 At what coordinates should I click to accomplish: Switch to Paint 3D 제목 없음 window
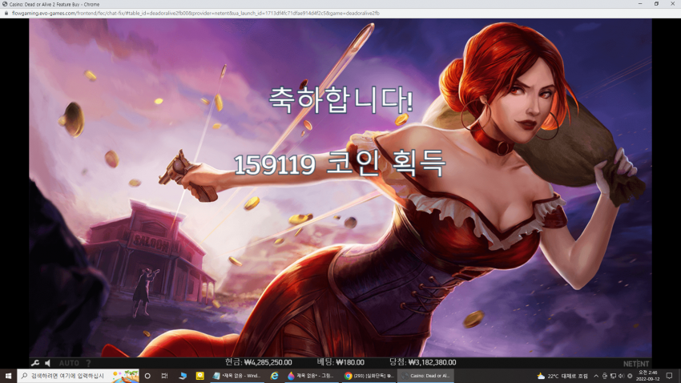coord(311,376)
